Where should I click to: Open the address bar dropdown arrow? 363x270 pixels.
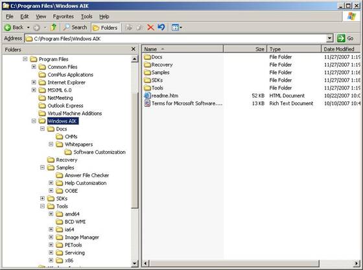tap(329, 38)
